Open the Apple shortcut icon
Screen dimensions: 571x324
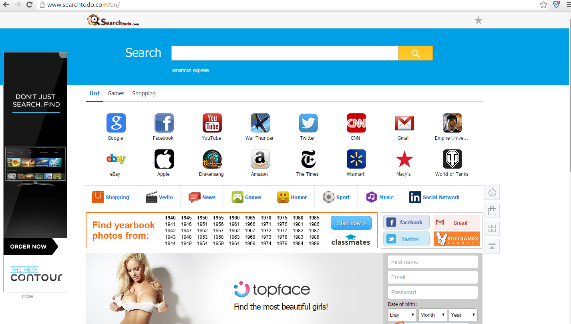164,159
